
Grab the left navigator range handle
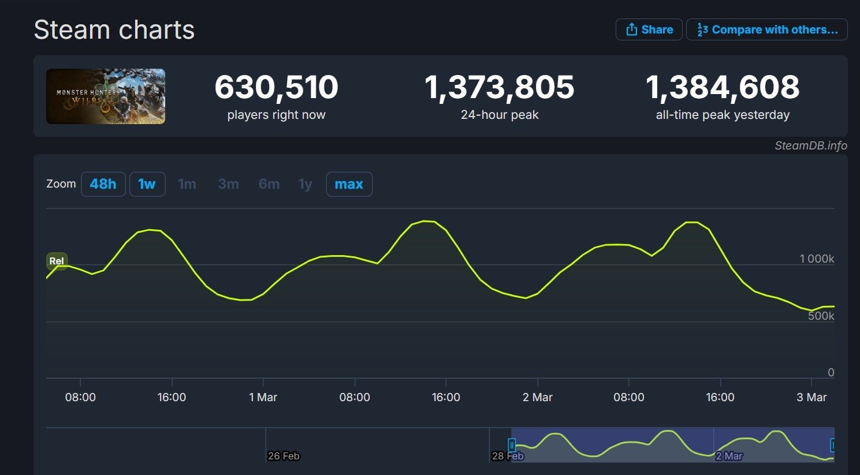511,445
